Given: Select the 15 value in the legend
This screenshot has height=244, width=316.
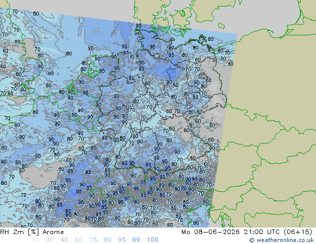Looking at the screenshot, I should click(35, 240).
